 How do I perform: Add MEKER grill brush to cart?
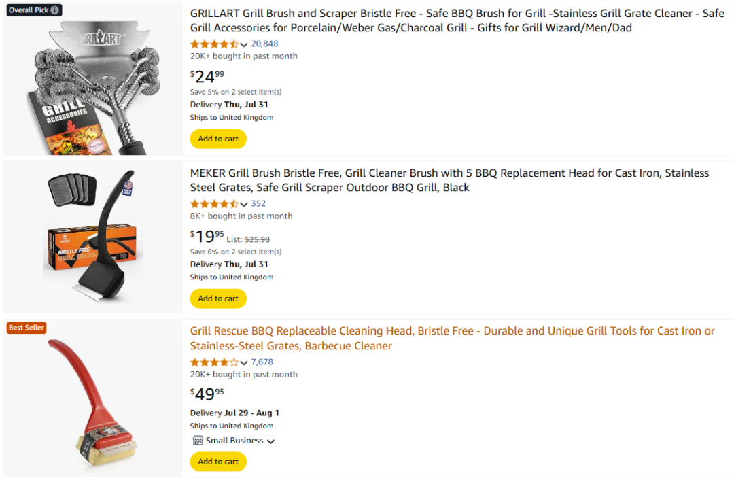(218, 298)
